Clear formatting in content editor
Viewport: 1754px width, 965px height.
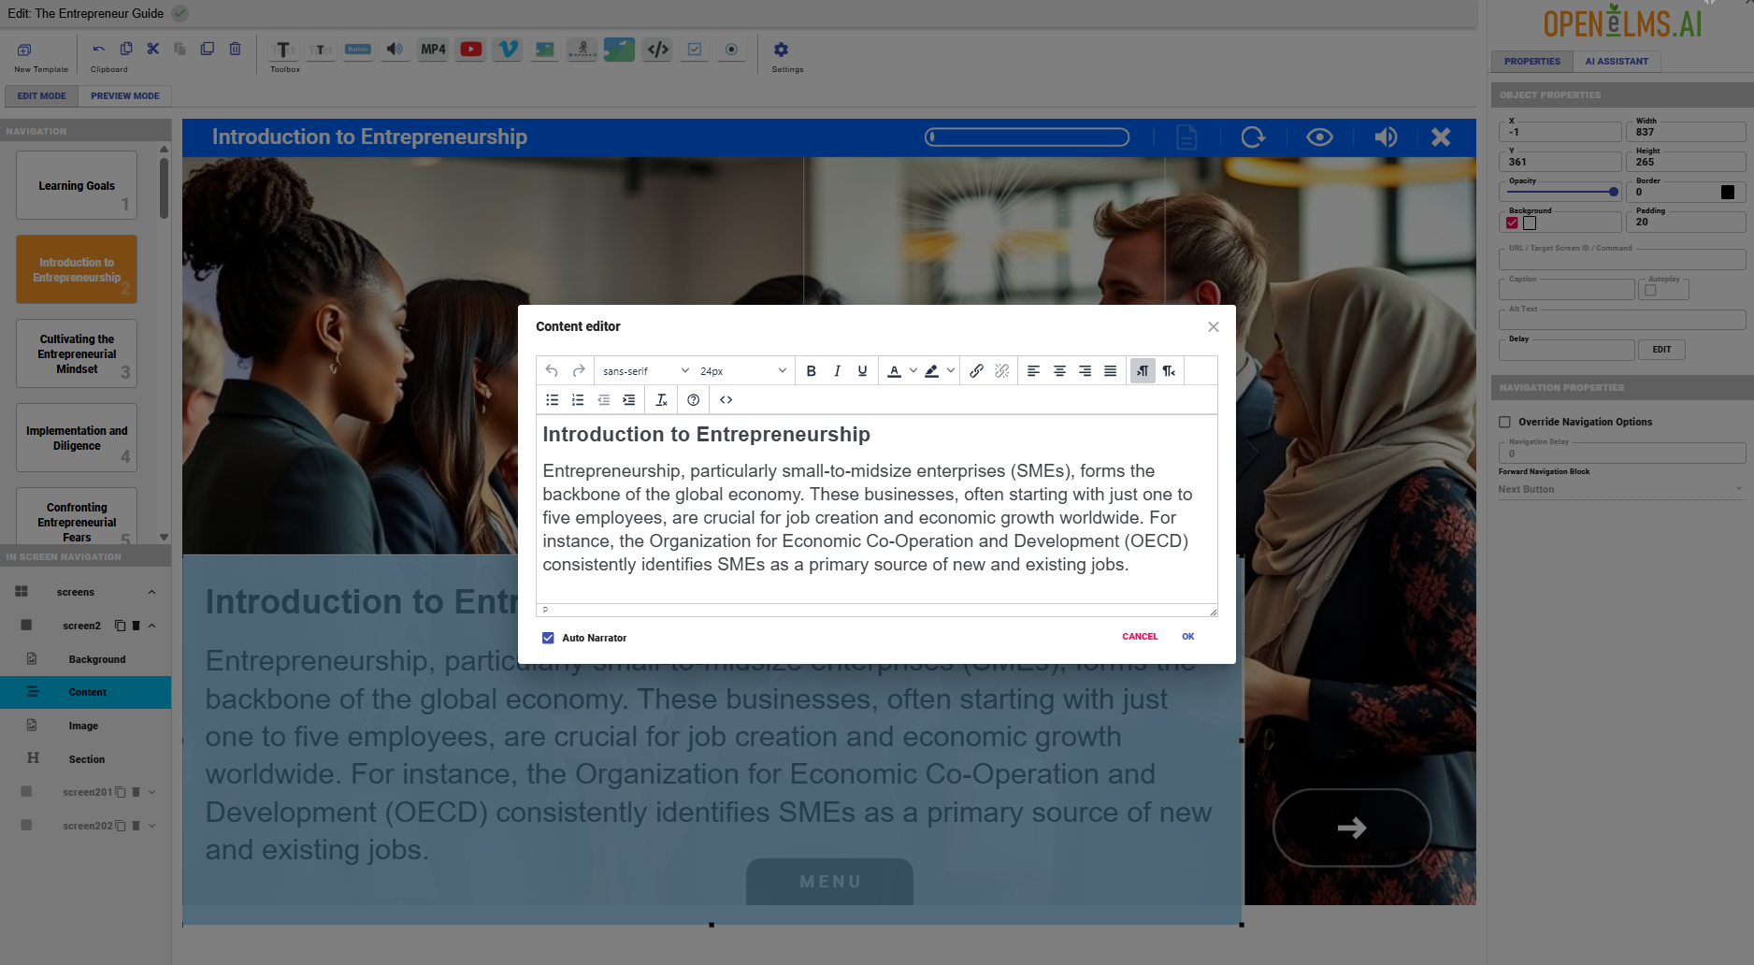661,400
